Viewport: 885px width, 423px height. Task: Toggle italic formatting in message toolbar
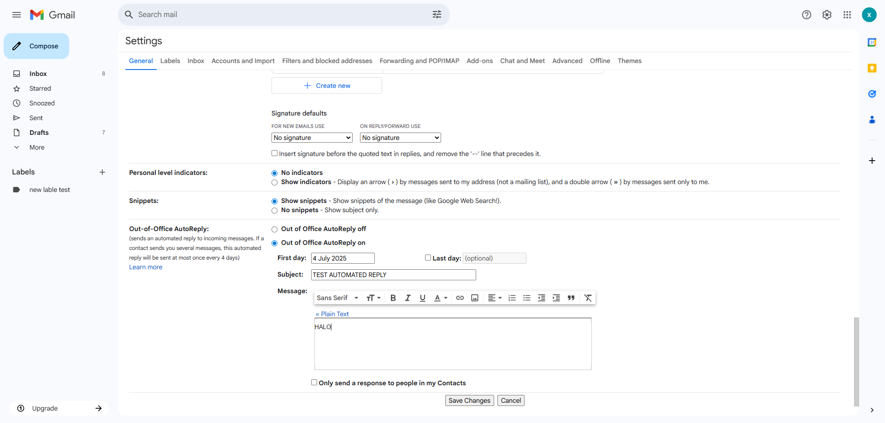(x=408, y=298)
